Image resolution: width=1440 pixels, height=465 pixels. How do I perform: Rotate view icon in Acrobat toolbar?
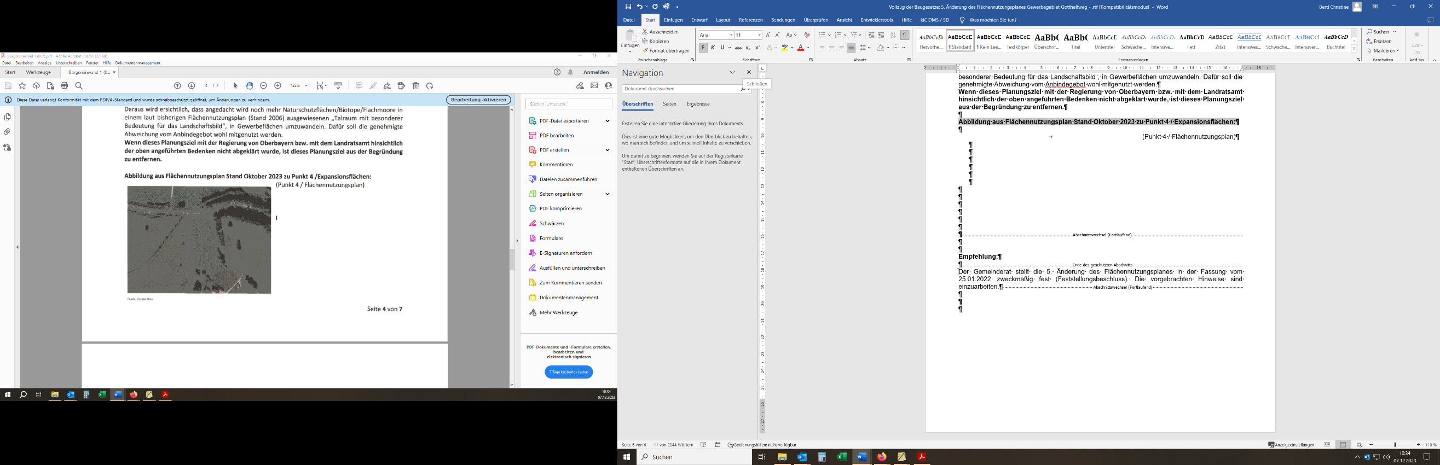tap(430, 85)
